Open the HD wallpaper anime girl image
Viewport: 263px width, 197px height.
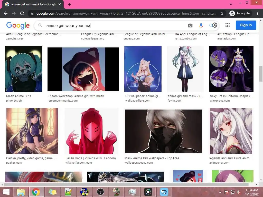pos(143,69)
